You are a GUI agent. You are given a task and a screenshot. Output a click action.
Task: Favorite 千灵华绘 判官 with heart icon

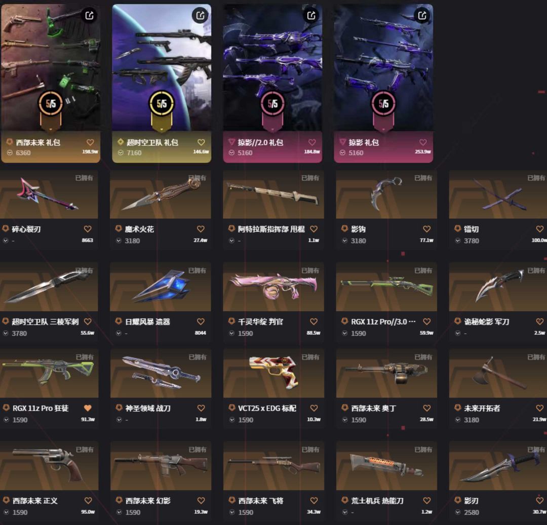click(x=314, y=321)
